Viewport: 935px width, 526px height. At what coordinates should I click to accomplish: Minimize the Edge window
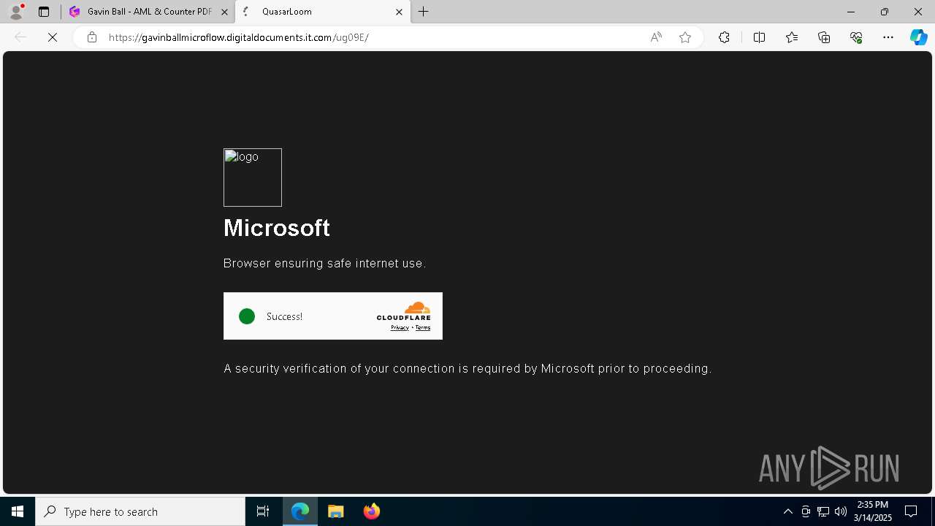coord(851,12)
